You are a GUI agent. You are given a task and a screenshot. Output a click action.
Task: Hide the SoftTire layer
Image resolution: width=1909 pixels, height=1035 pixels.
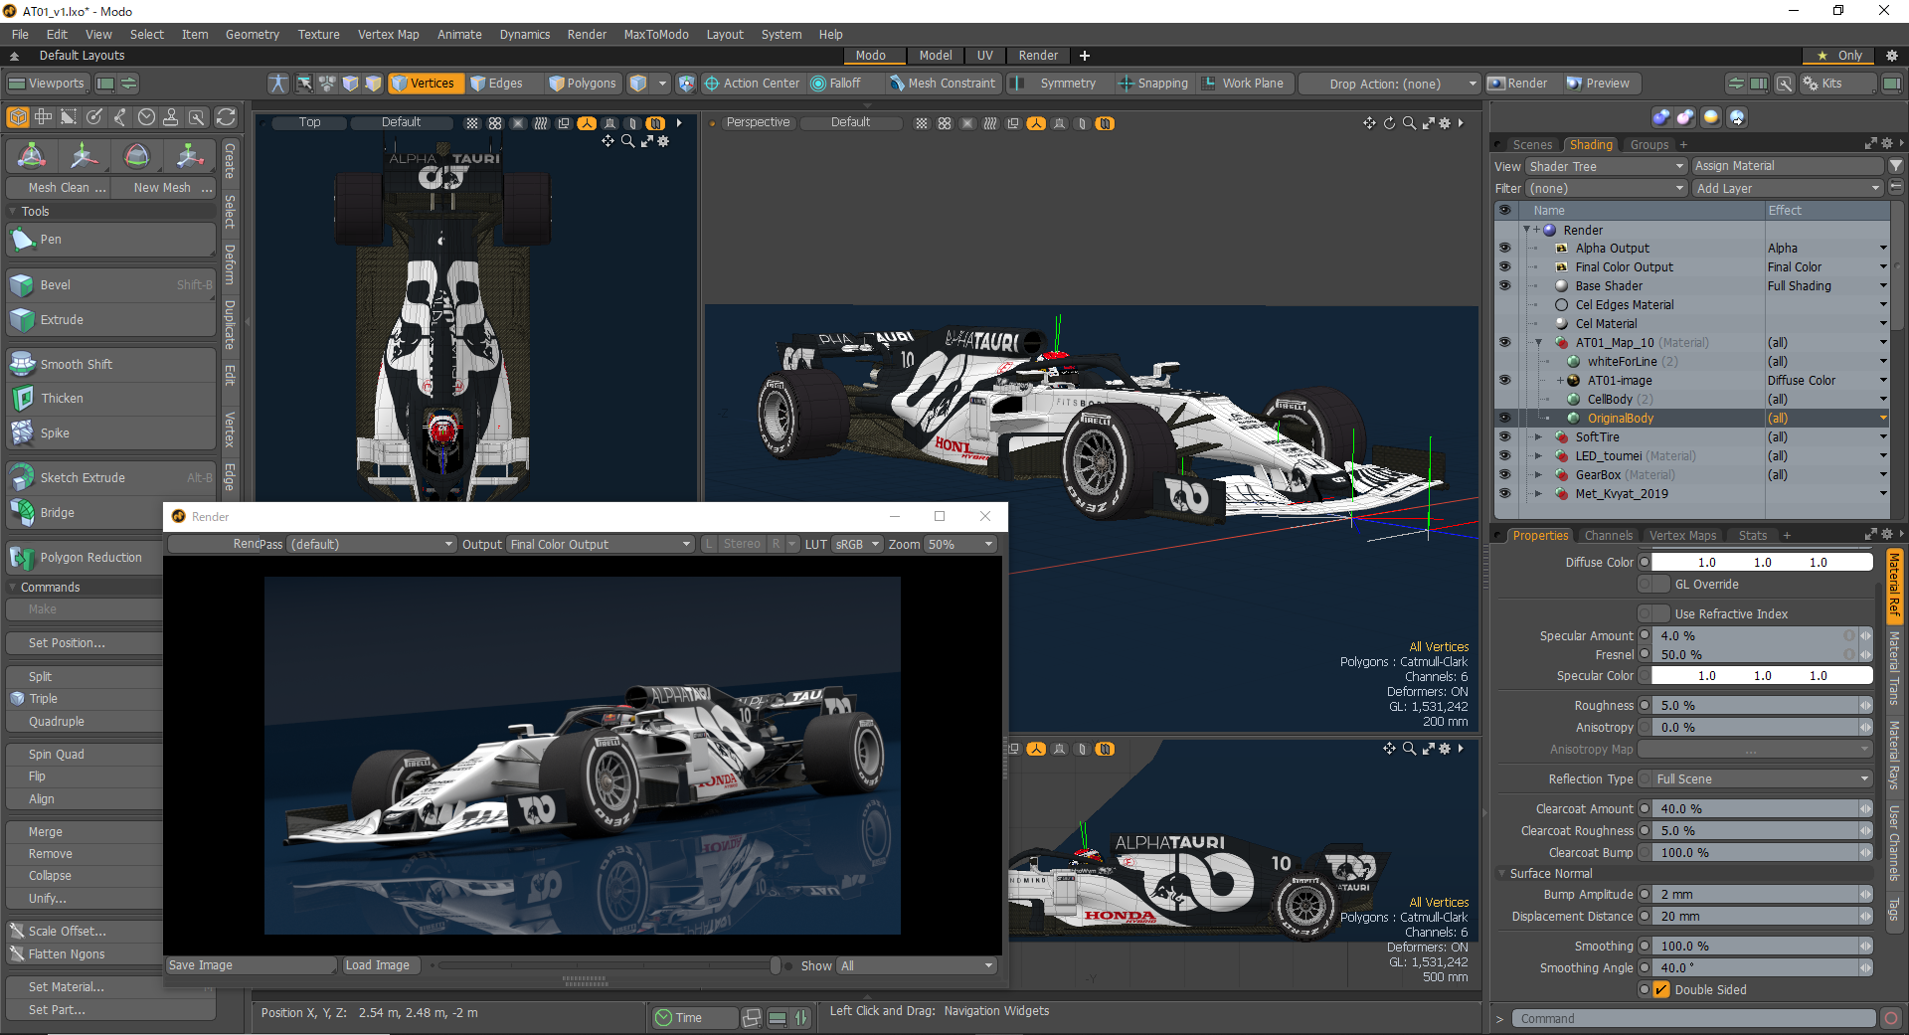[1504, 436]
